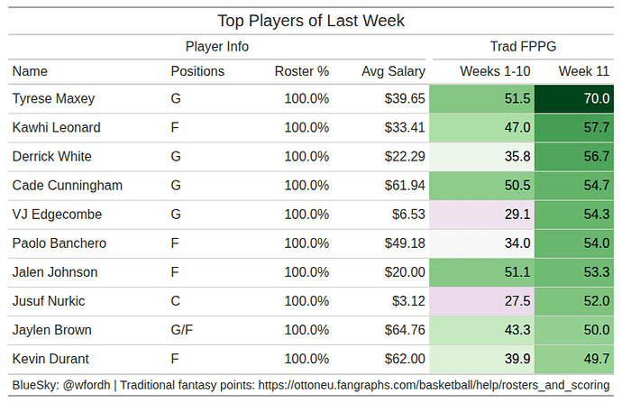Select the Tyrese Maxey name cell

53,99
